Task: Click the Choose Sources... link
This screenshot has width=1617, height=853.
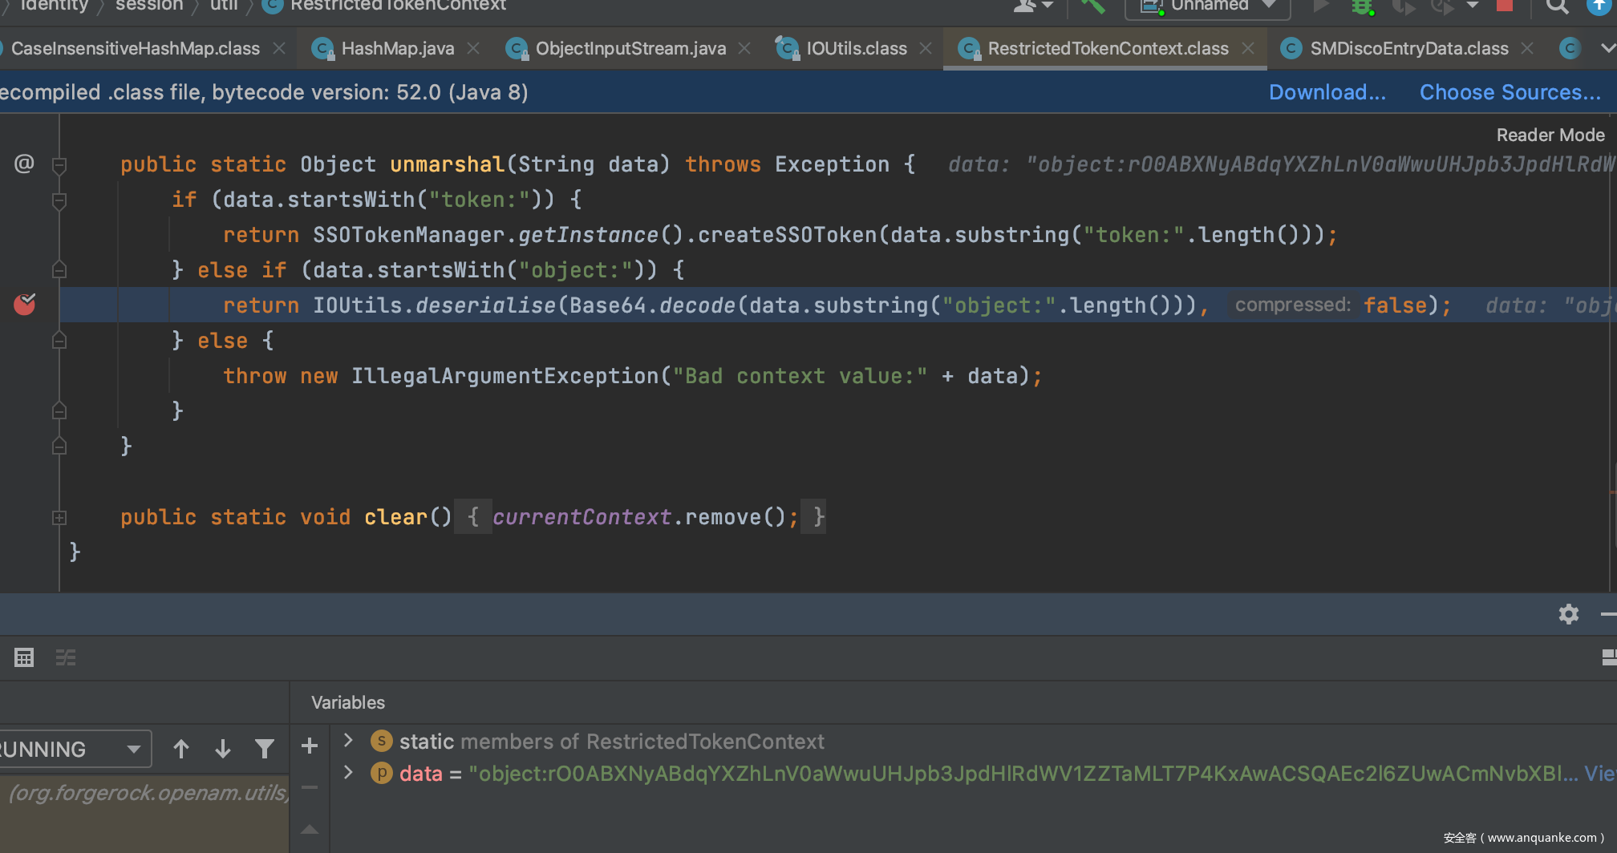Action: 1510,92
